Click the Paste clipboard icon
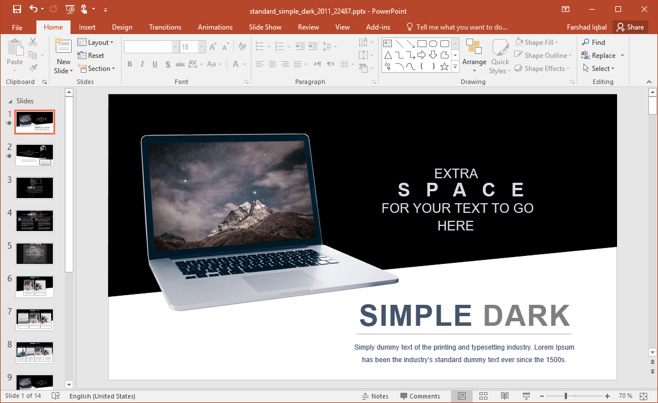 coord(15,47)
